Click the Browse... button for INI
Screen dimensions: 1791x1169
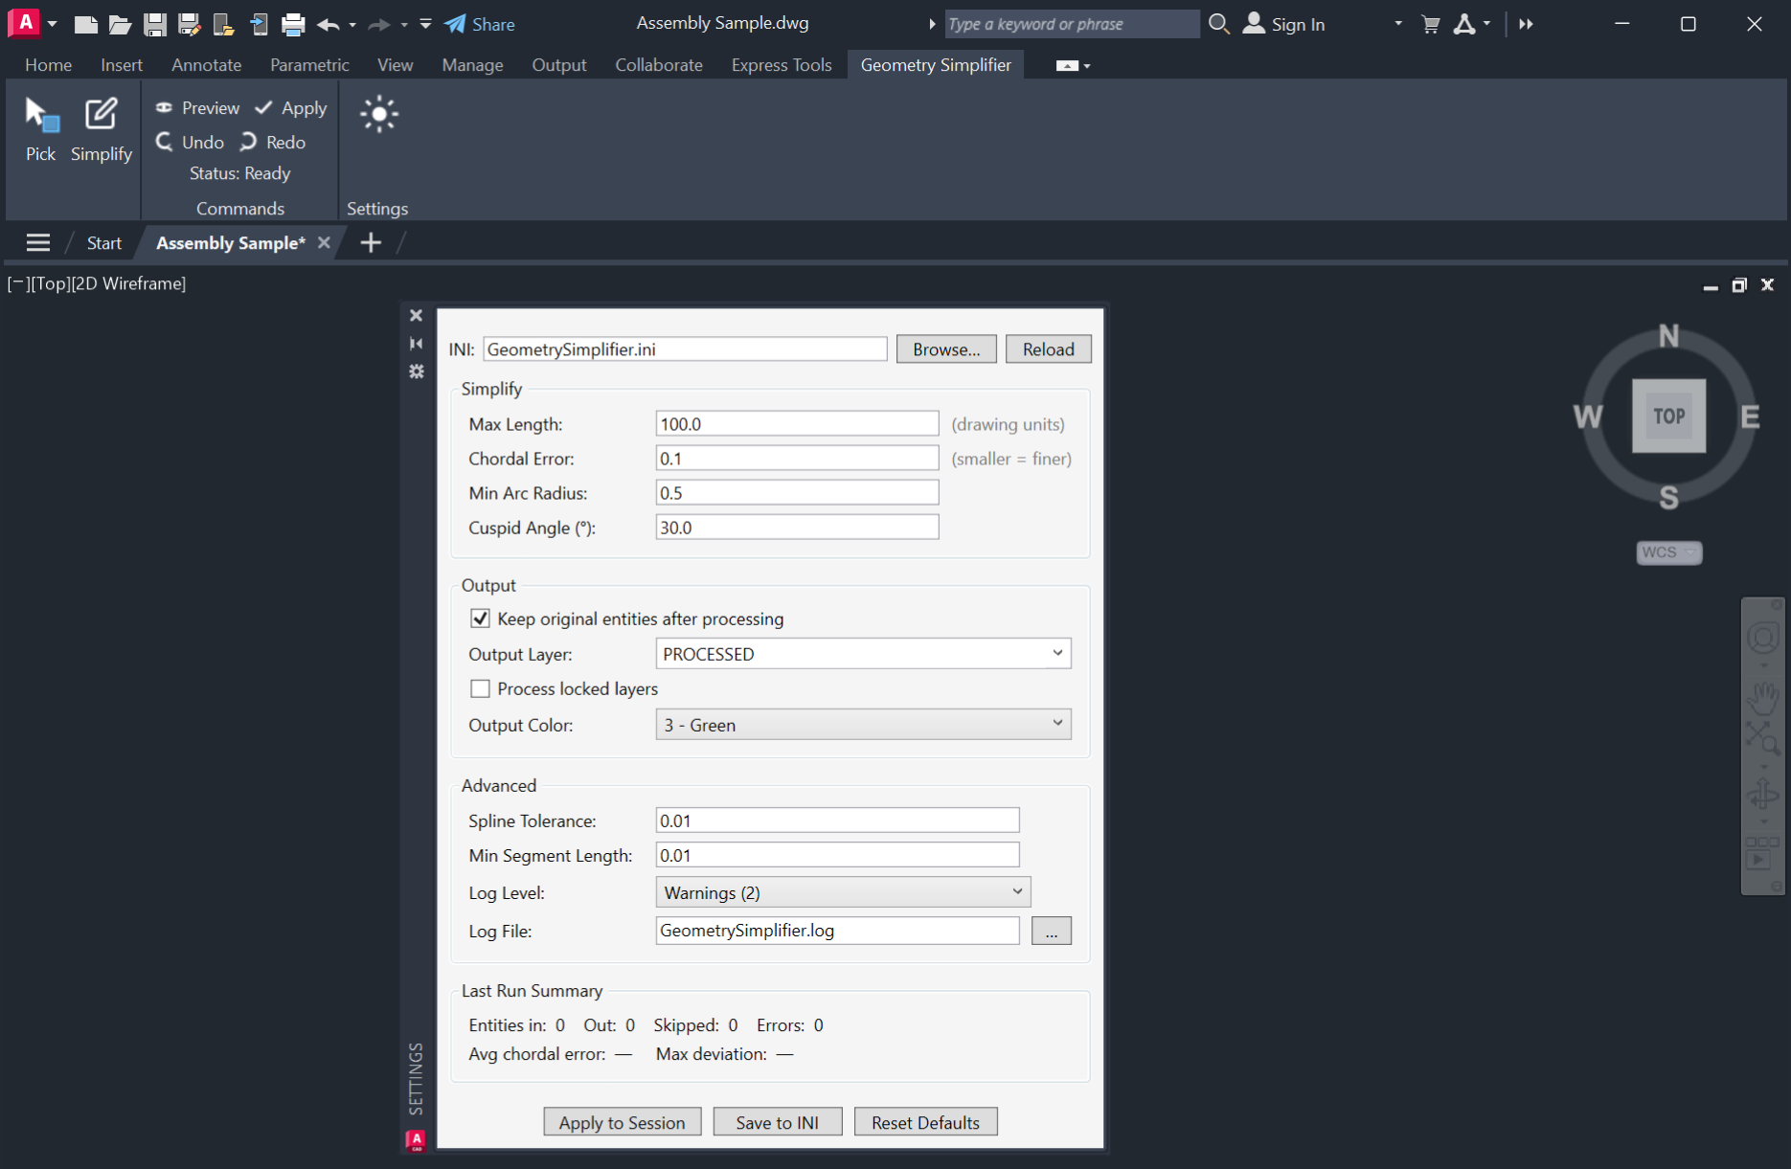[946, 349]
